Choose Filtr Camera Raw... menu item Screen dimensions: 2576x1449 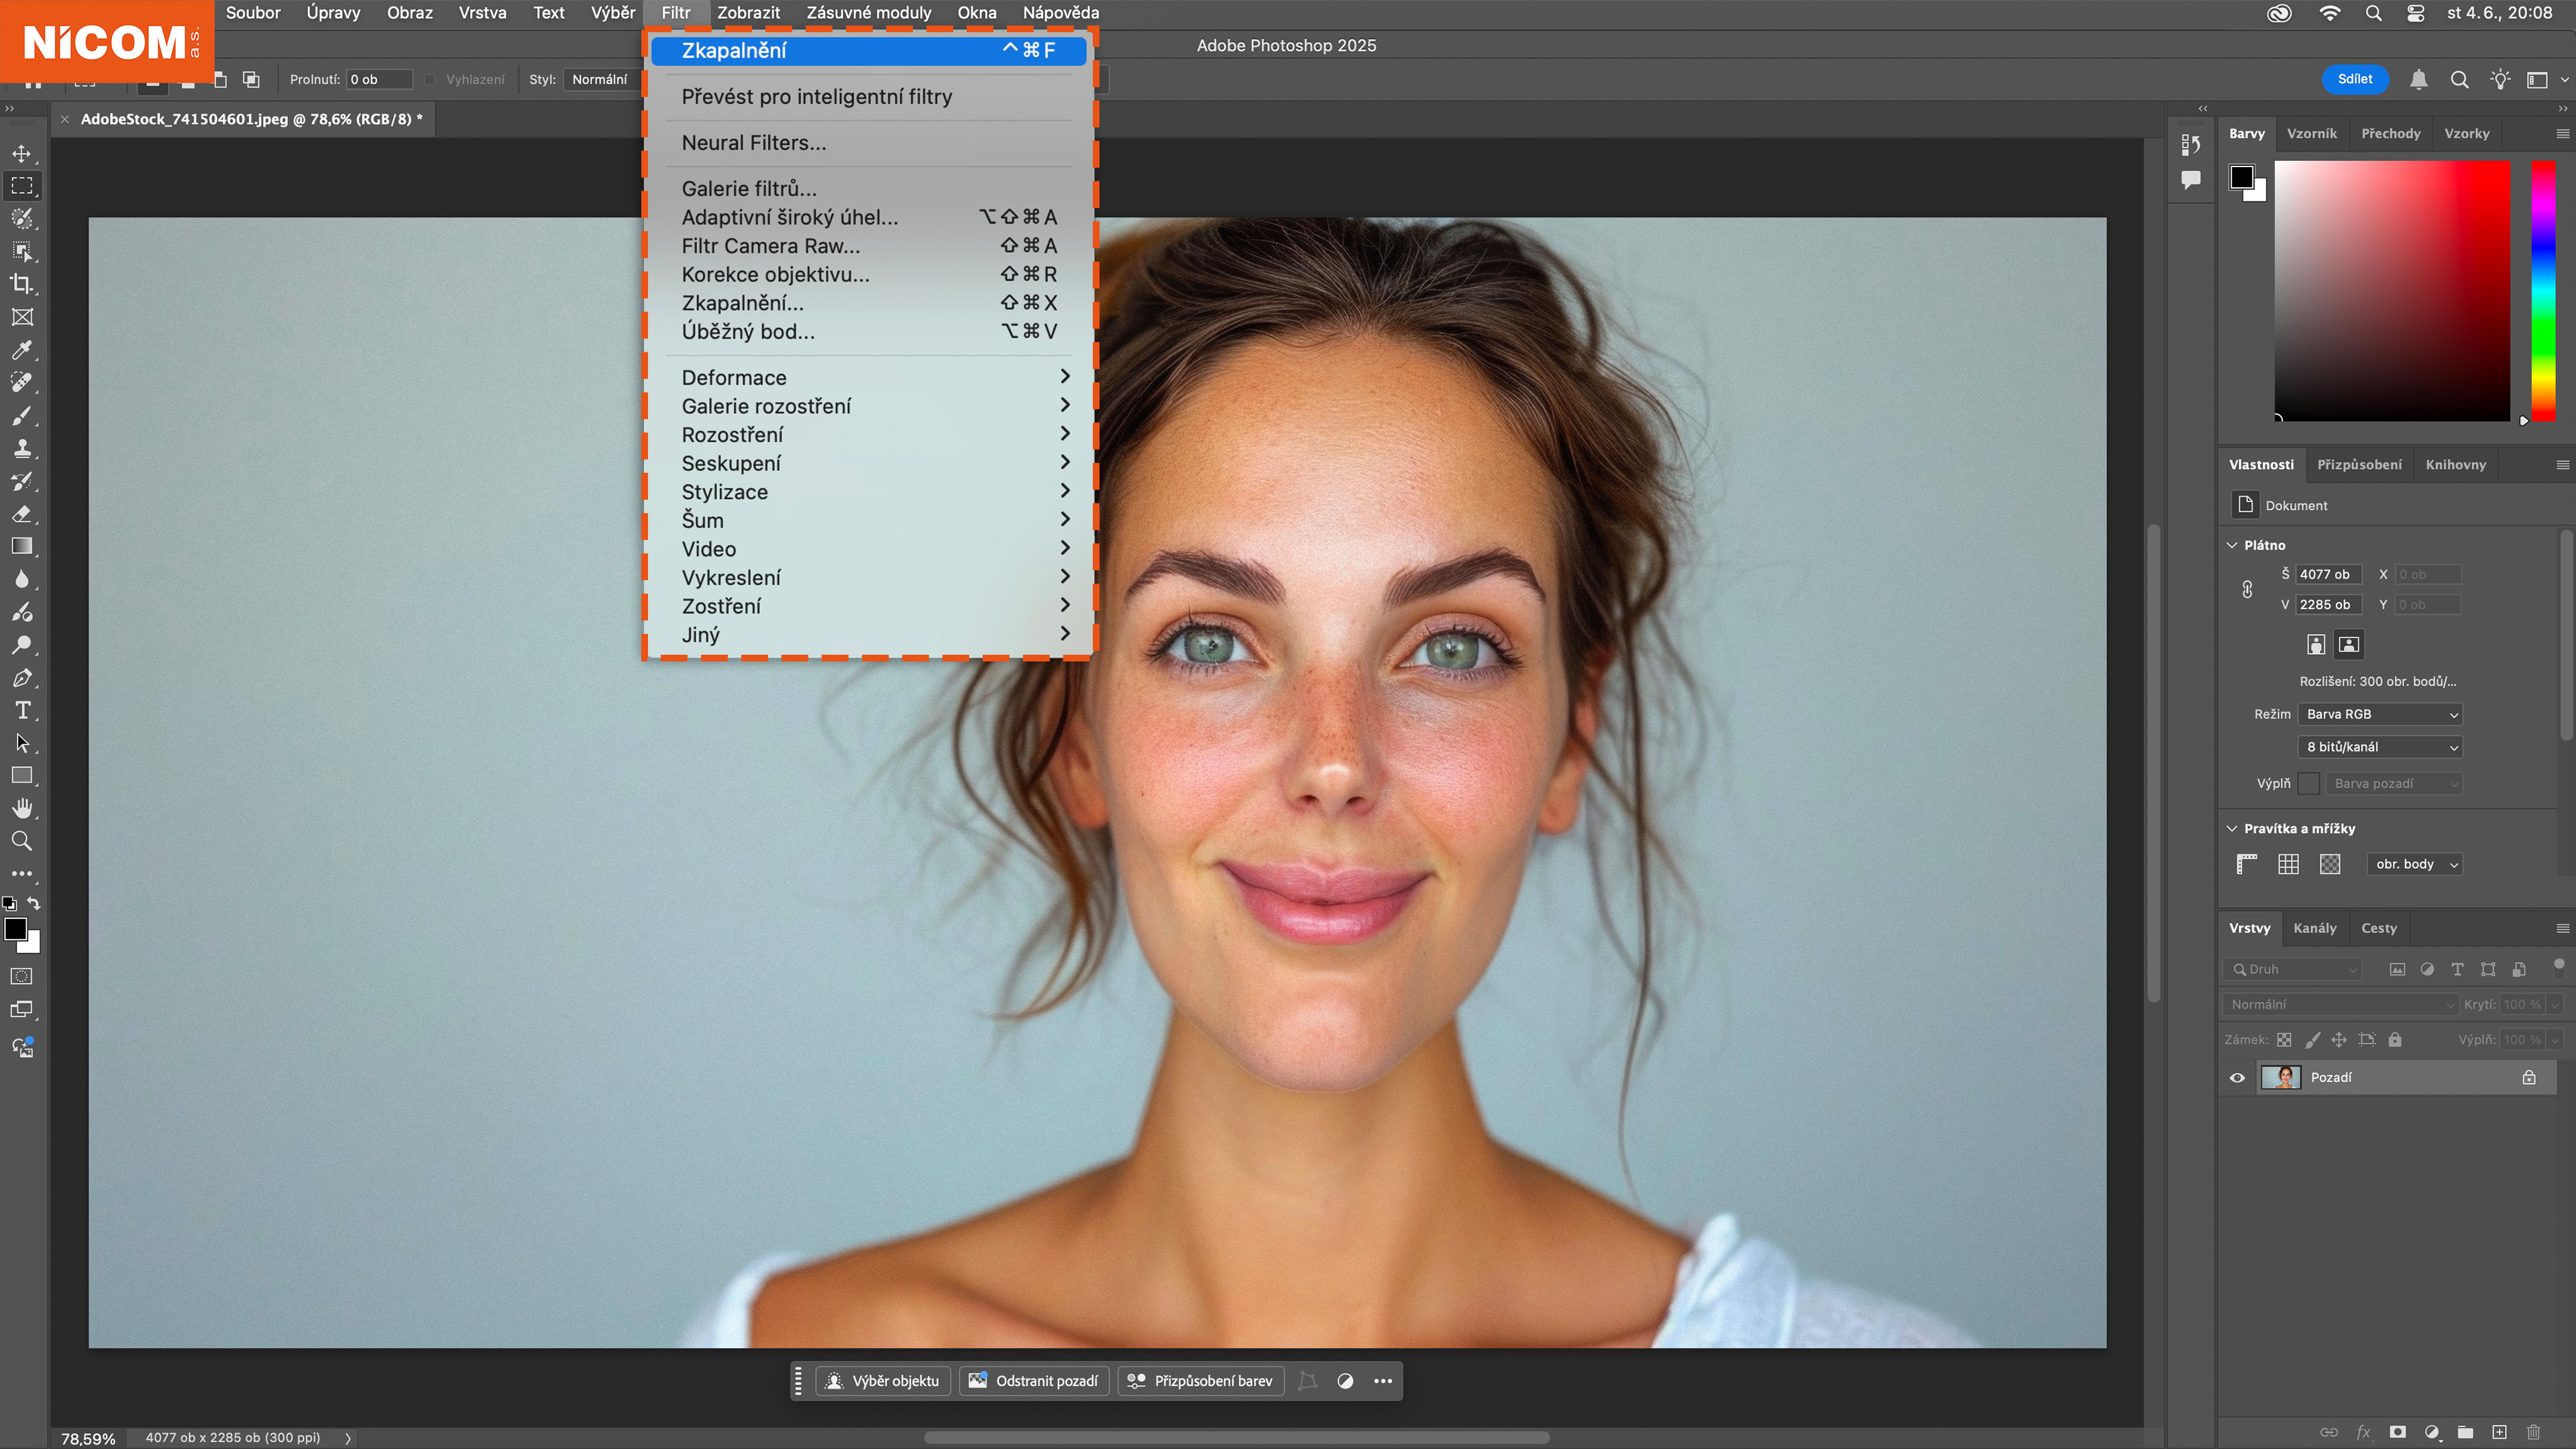(x=869, y=245)
